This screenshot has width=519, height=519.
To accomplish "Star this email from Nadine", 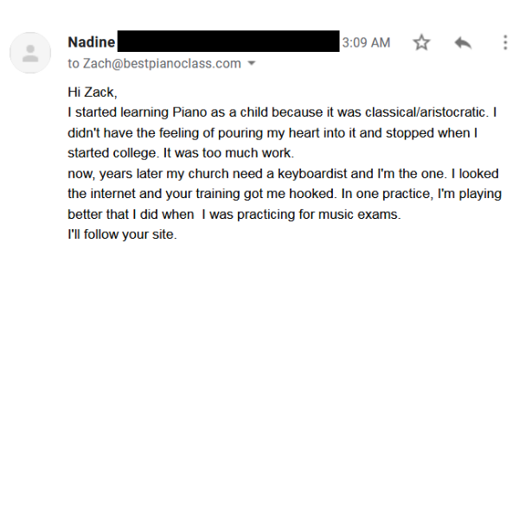I will [421, 42].
